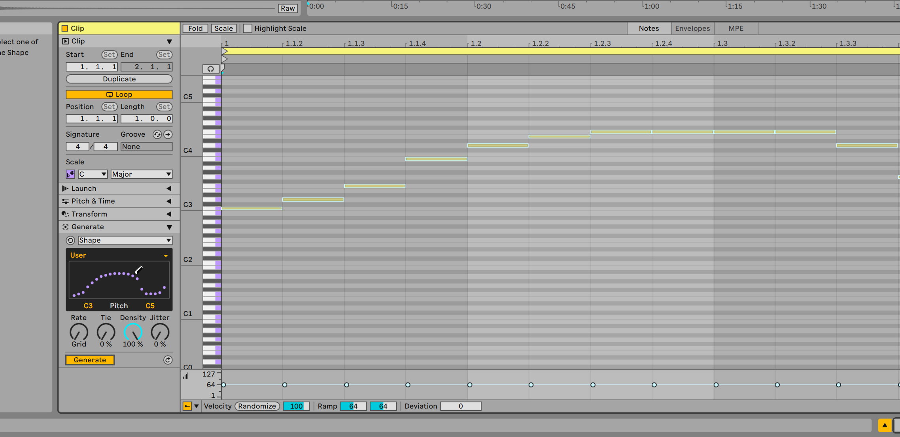Open the Major scale name dropdown
The width and height of the screenshot is (900, 437).
[142, 174]
